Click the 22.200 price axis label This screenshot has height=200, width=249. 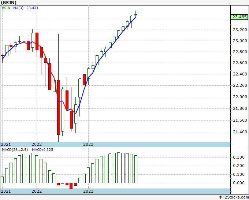click(240, 85)
